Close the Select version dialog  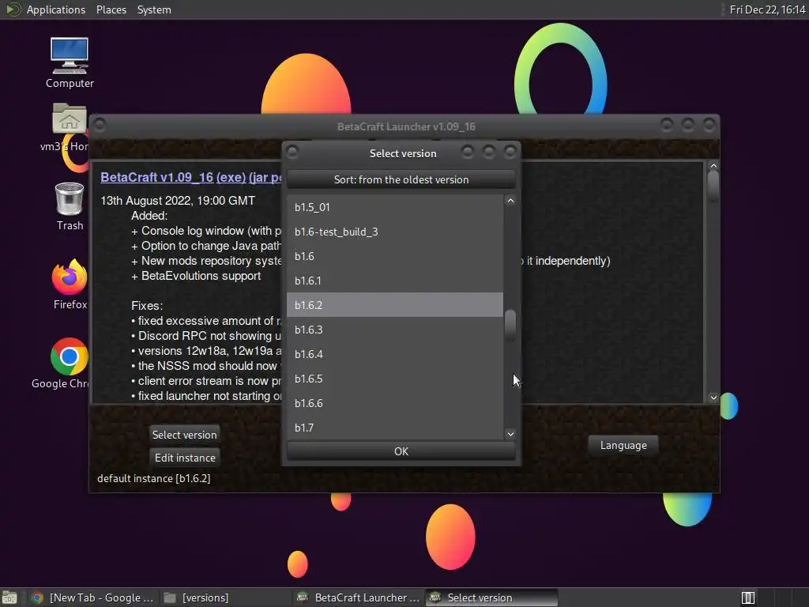tap(510, 152)
